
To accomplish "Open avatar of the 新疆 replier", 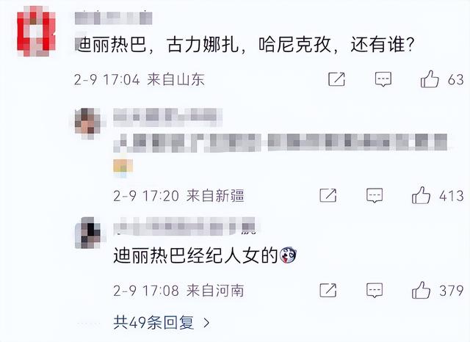I will click(x=87, y=123).
